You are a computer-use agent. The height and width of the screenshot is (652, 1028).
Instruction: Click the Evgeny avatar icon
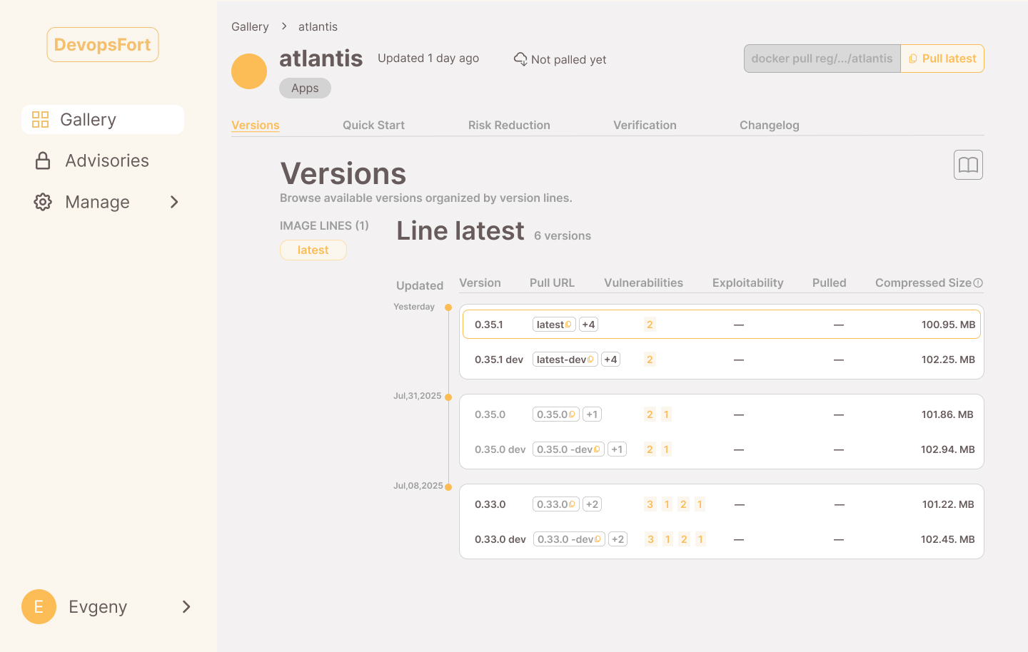click(39, 606)
